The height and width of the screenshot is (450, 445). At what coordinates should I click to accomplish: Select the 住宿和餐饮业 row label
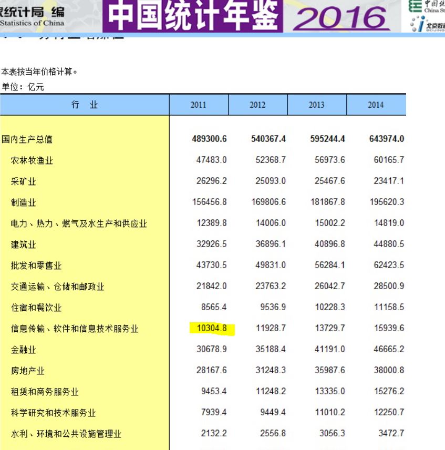(36, 308)
